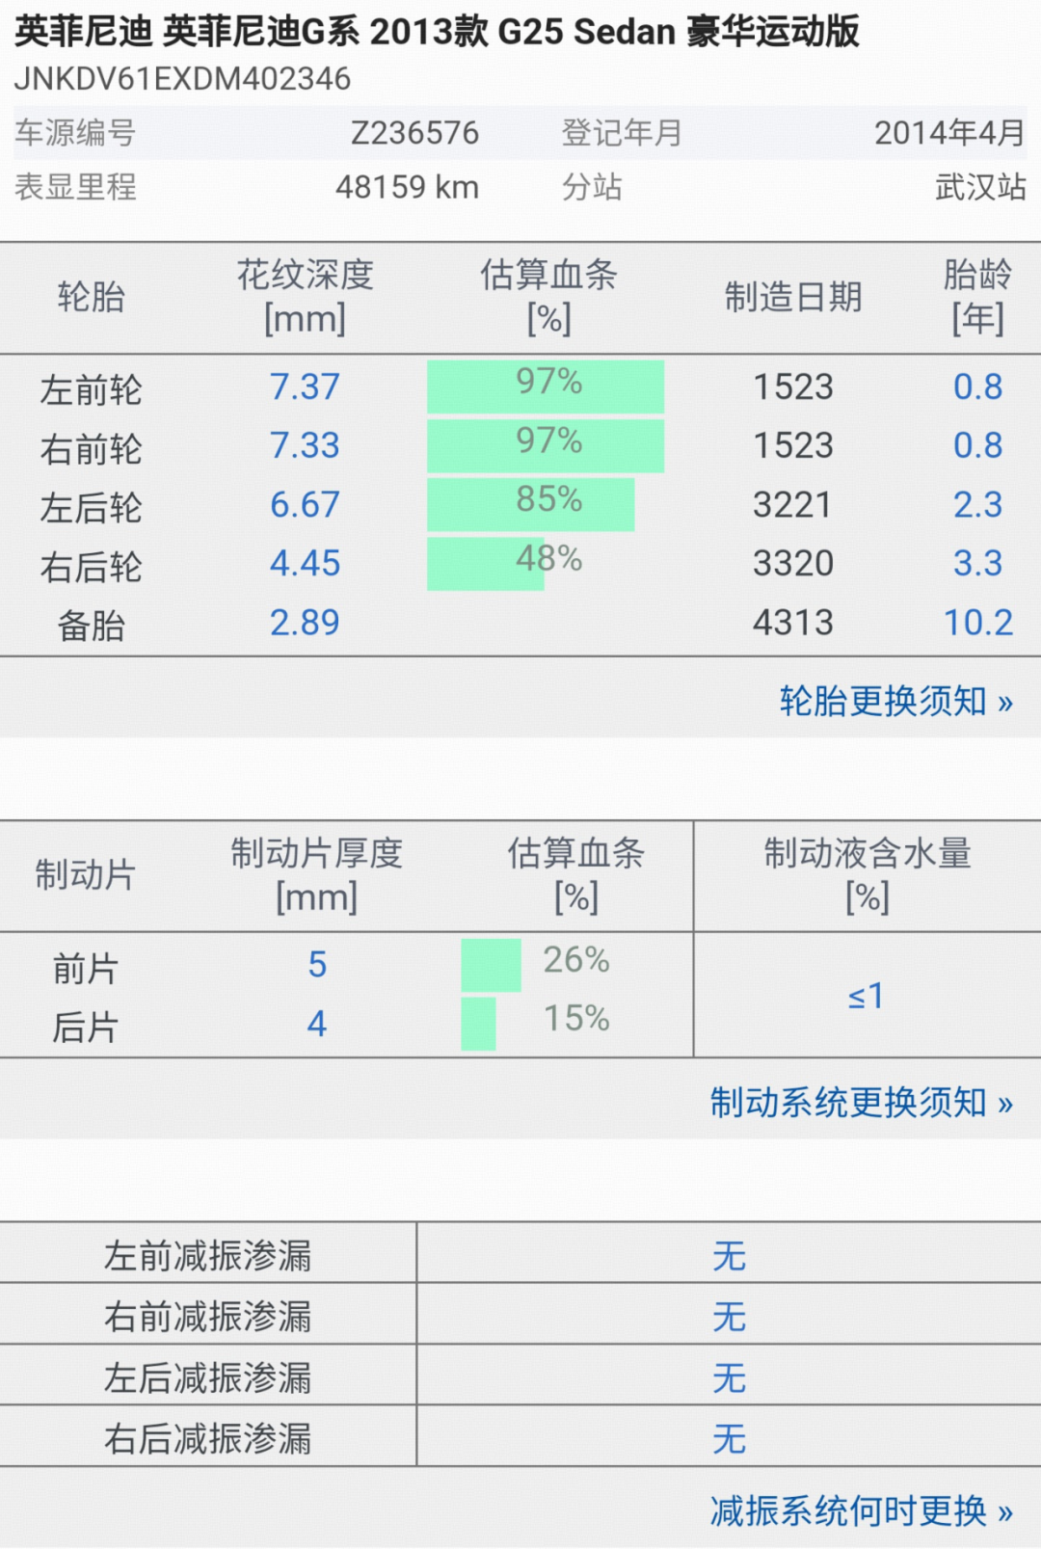Click the 前片 26% brake pad bar
The width and height of the screenshot is (1041, 1549).
(x=491, y=965)
